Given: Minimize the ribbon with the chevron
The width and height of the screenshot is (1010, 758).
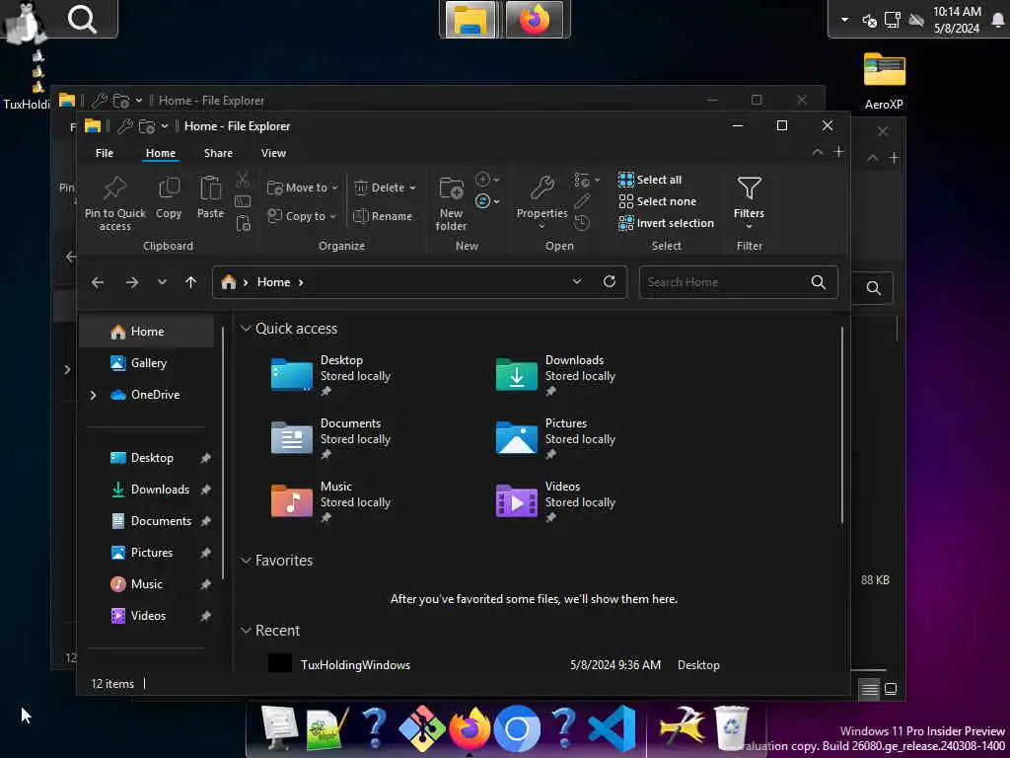Looking at the screenshot, I should (x=818, y=152).
